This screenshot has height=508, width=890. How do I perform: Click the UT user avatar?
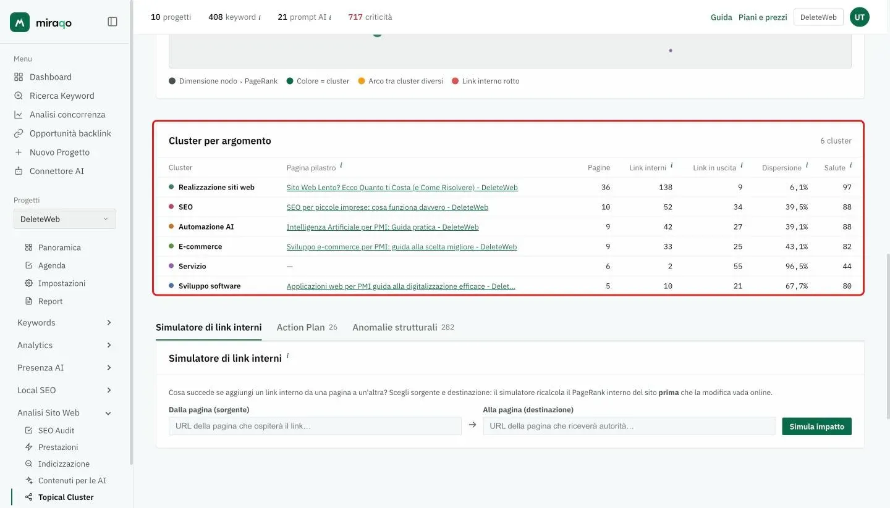pyautogui.click(x=860, y=17)
